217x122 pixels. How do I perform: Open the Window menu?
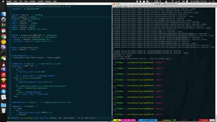point(48,1)
